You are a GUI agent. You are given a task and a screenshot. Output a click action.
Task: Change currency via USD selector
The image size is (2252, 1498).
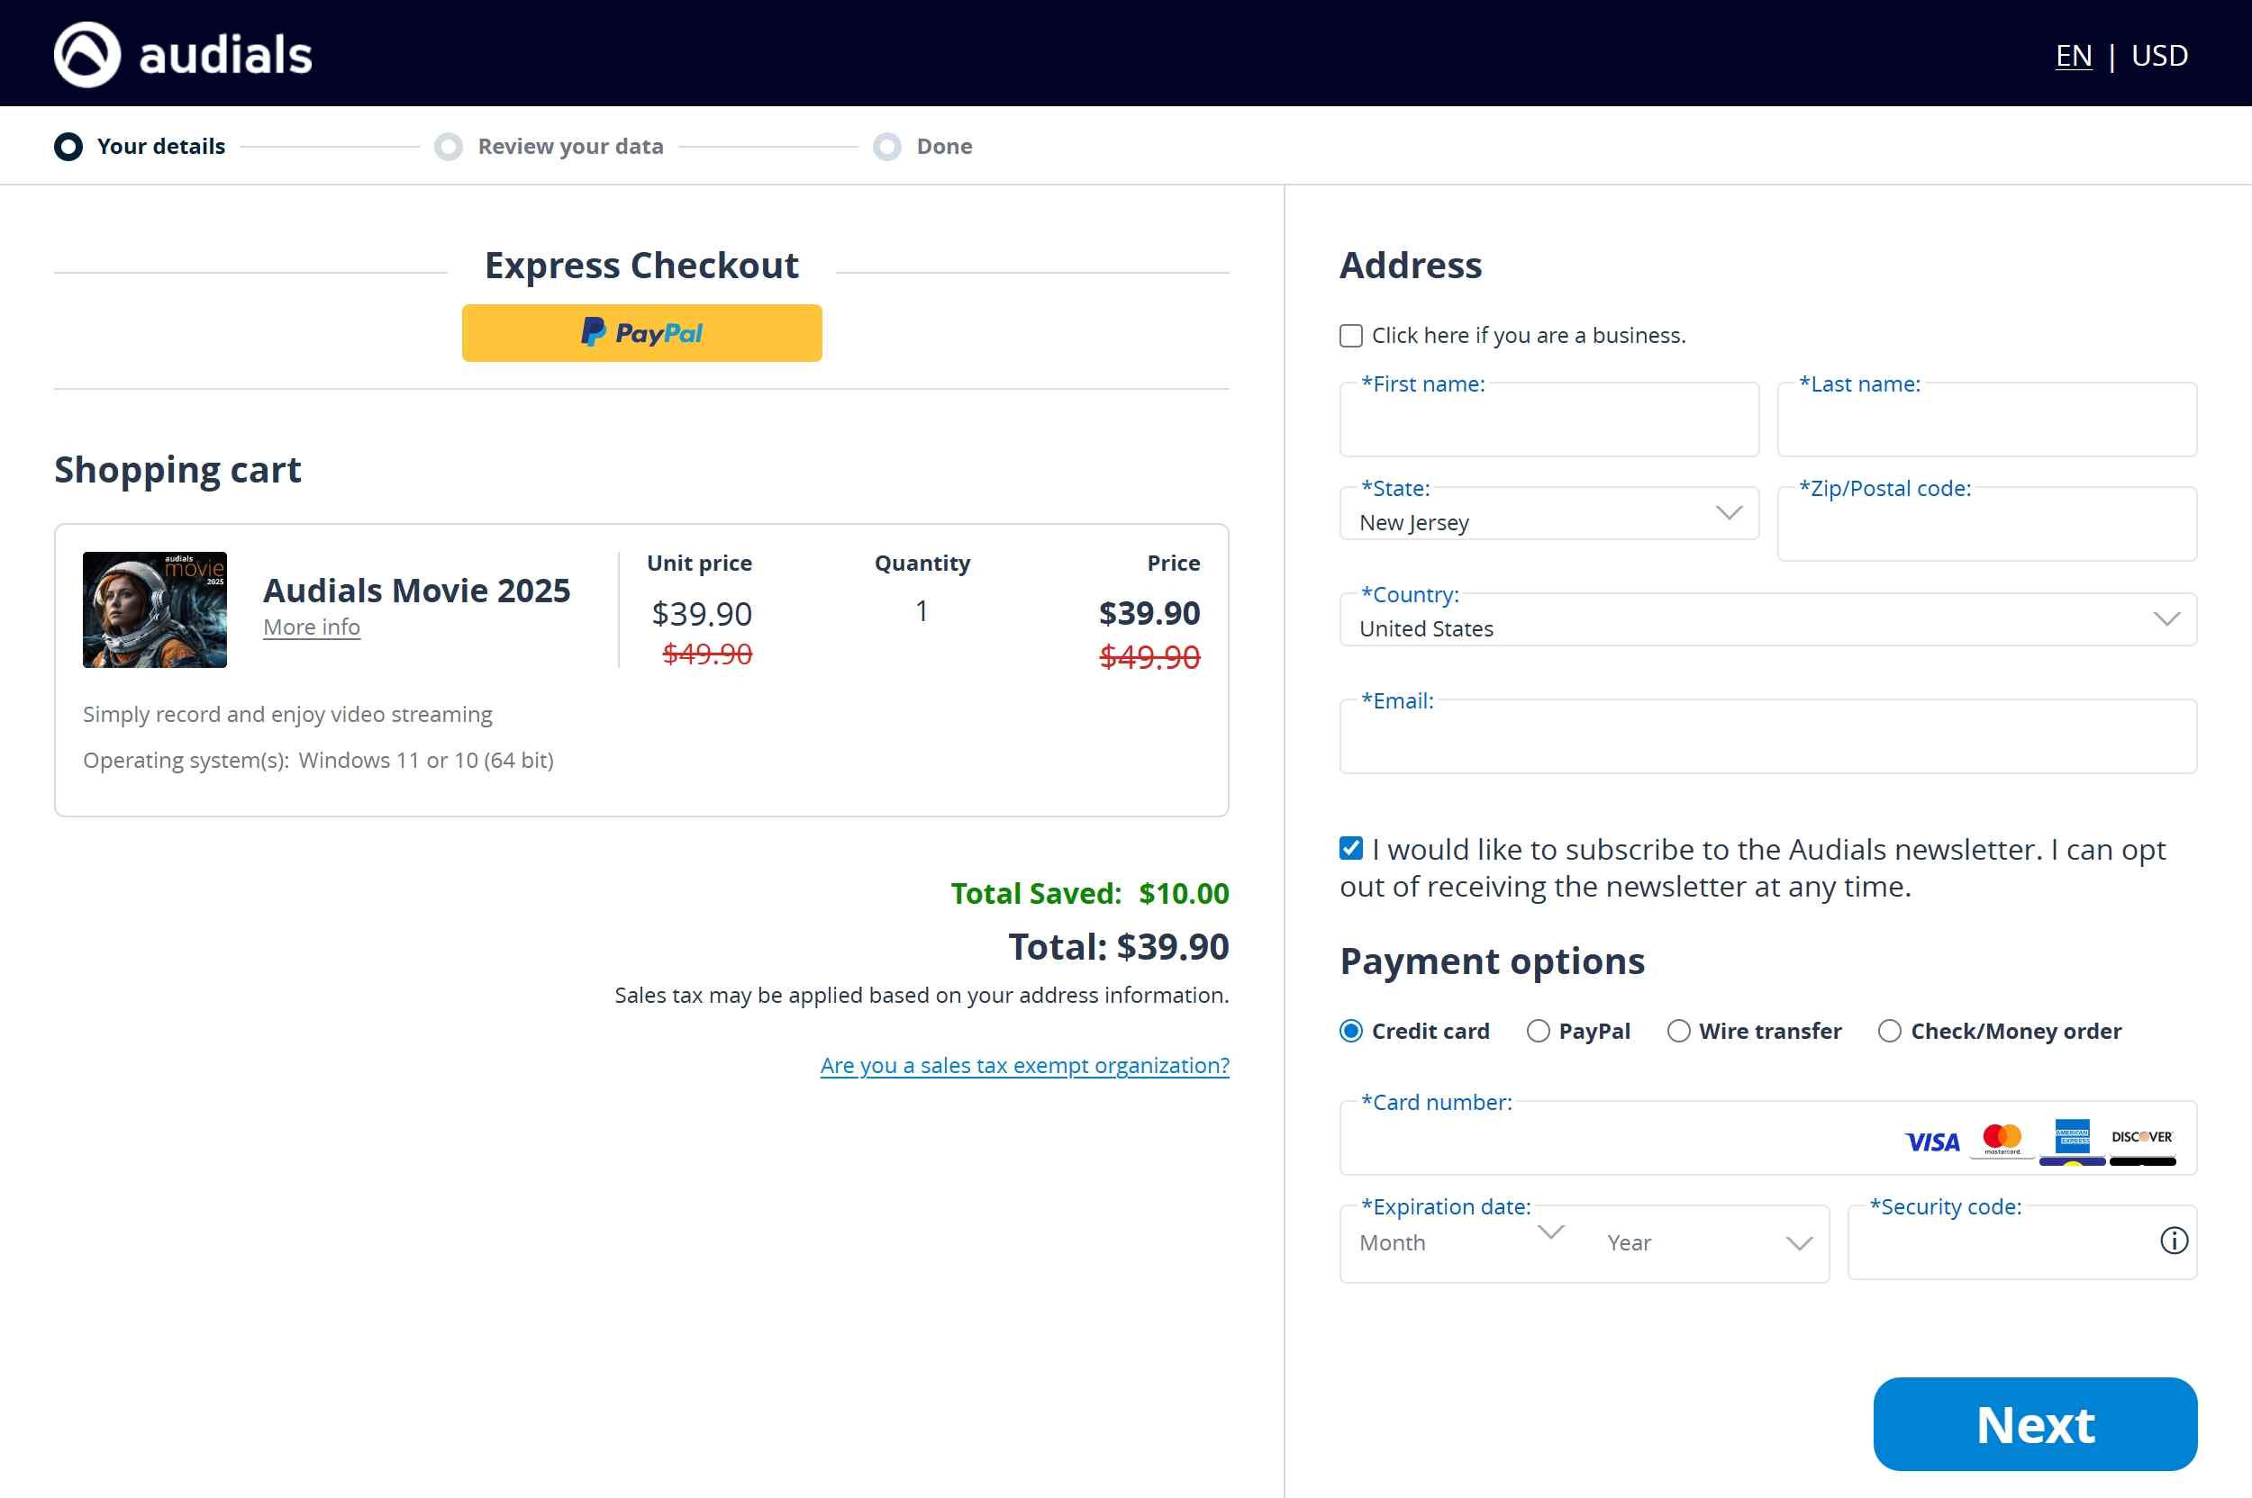[2158, 56]
